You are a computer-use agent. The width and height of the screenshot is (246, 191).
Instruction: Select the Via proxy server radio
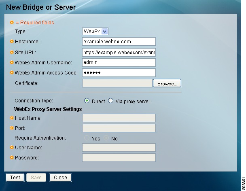[110, 101]
